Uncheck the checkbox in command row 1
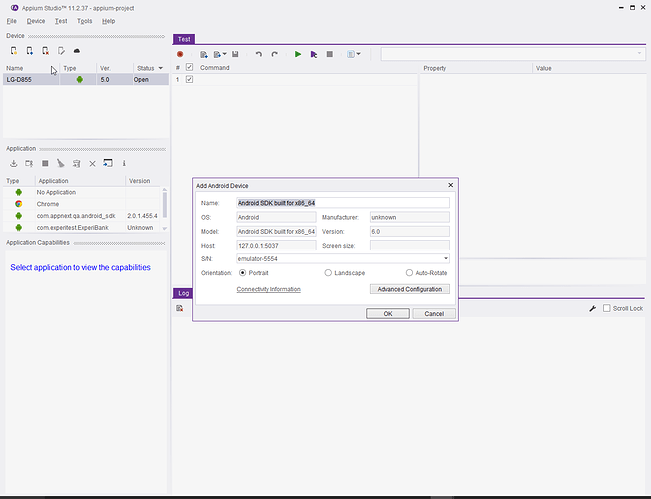The width and height of the screenshot is (651, 499). 189,79
